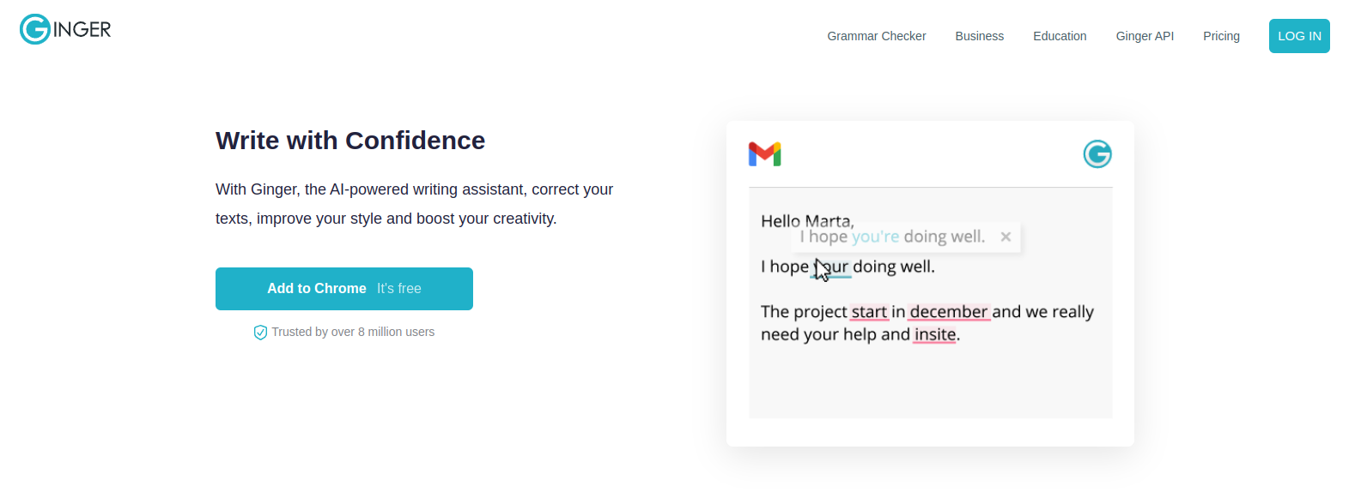
Task: Click the Ginger logo in header
Action: click(65, 29)
